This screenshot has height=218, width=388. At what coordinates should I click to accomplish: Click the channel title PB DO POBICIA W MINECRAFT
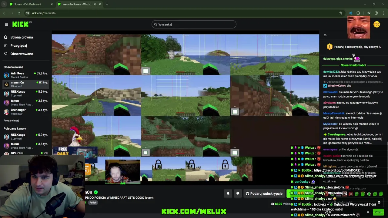click(x=119, y=198)
